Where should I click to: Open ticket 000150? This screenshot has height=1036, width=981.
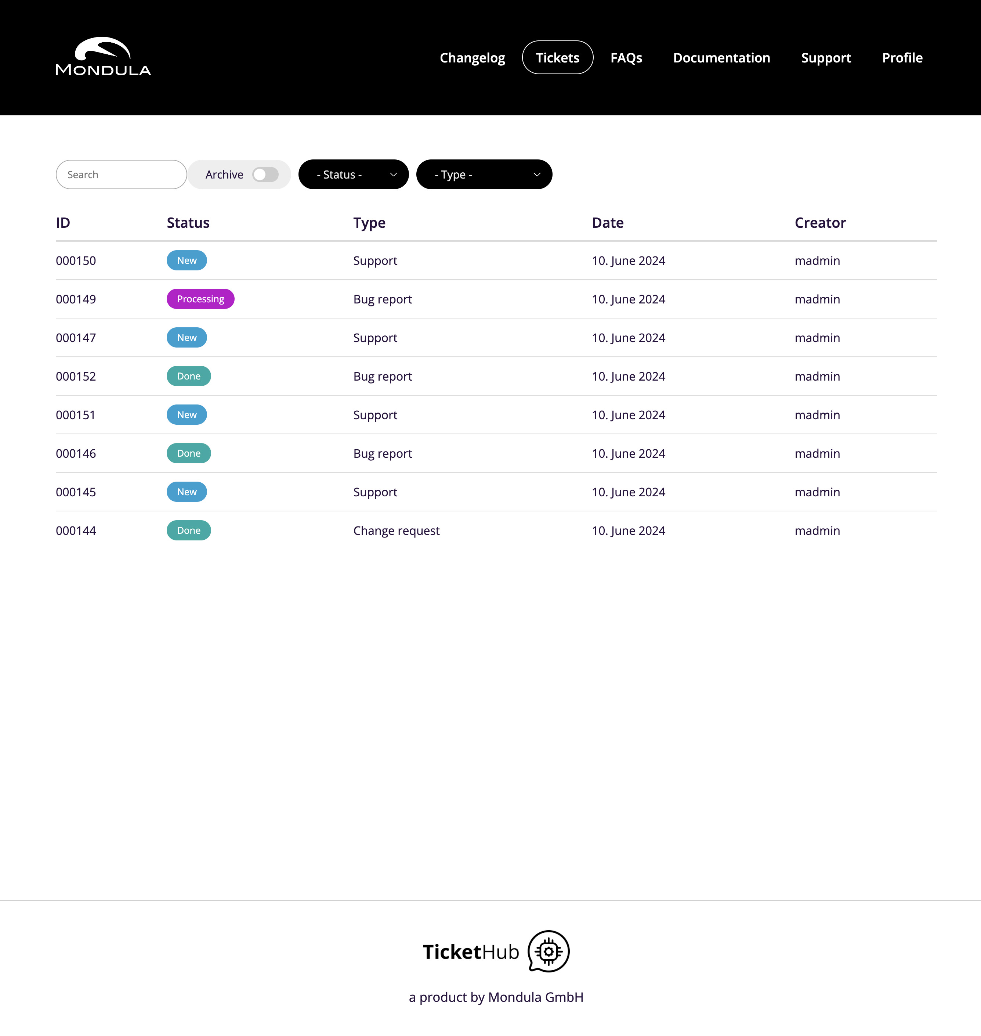pos(496,260)
